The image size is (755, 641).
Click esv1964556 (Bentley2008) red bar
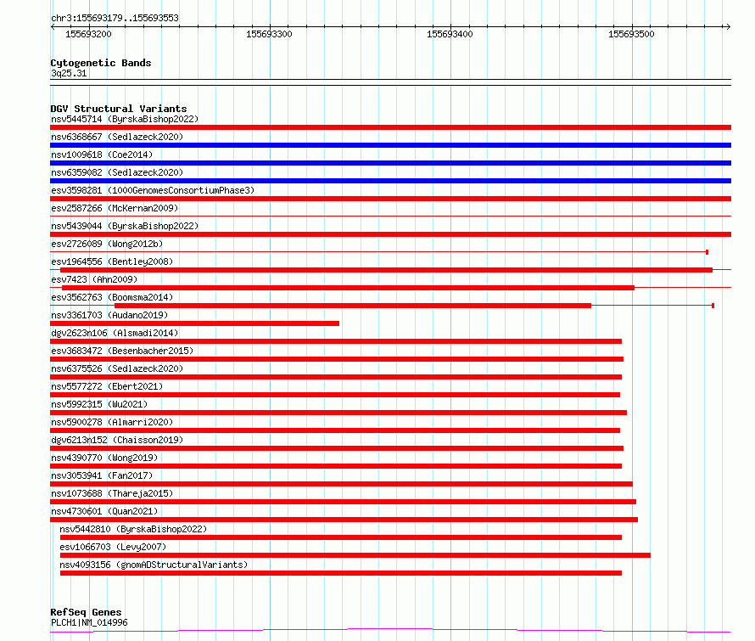(x=386, y=270)
